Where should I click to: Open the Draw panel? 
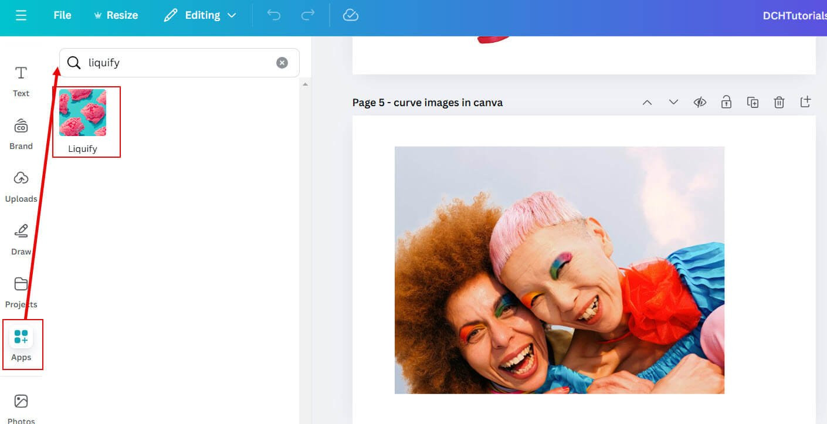(21, 239)
